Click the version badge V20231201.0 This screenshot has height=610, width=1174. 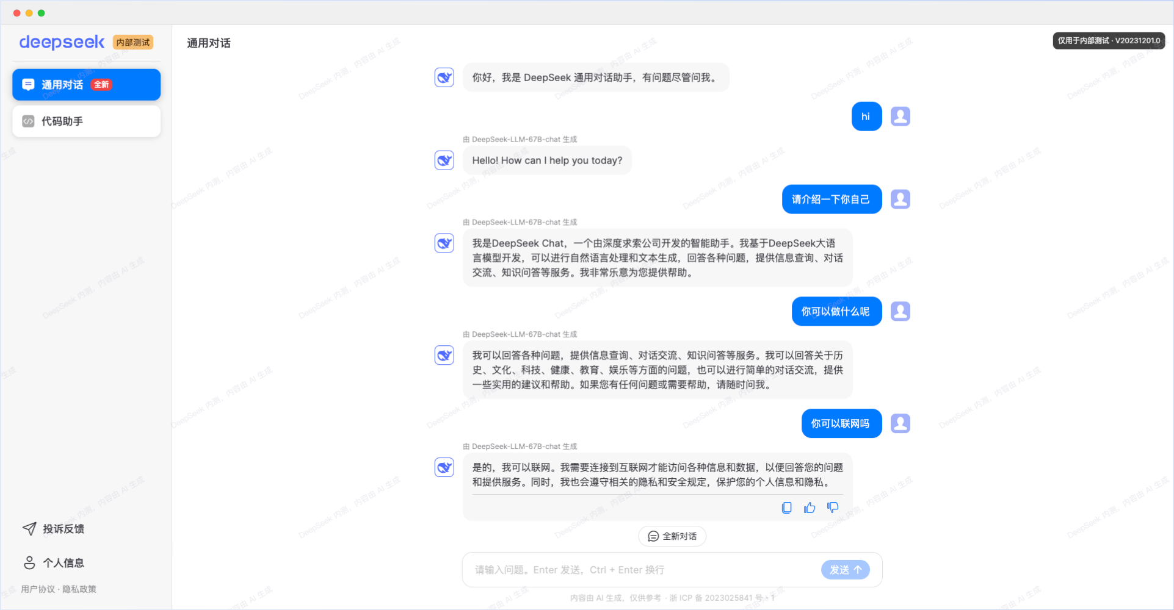[x=1108, y=40]
